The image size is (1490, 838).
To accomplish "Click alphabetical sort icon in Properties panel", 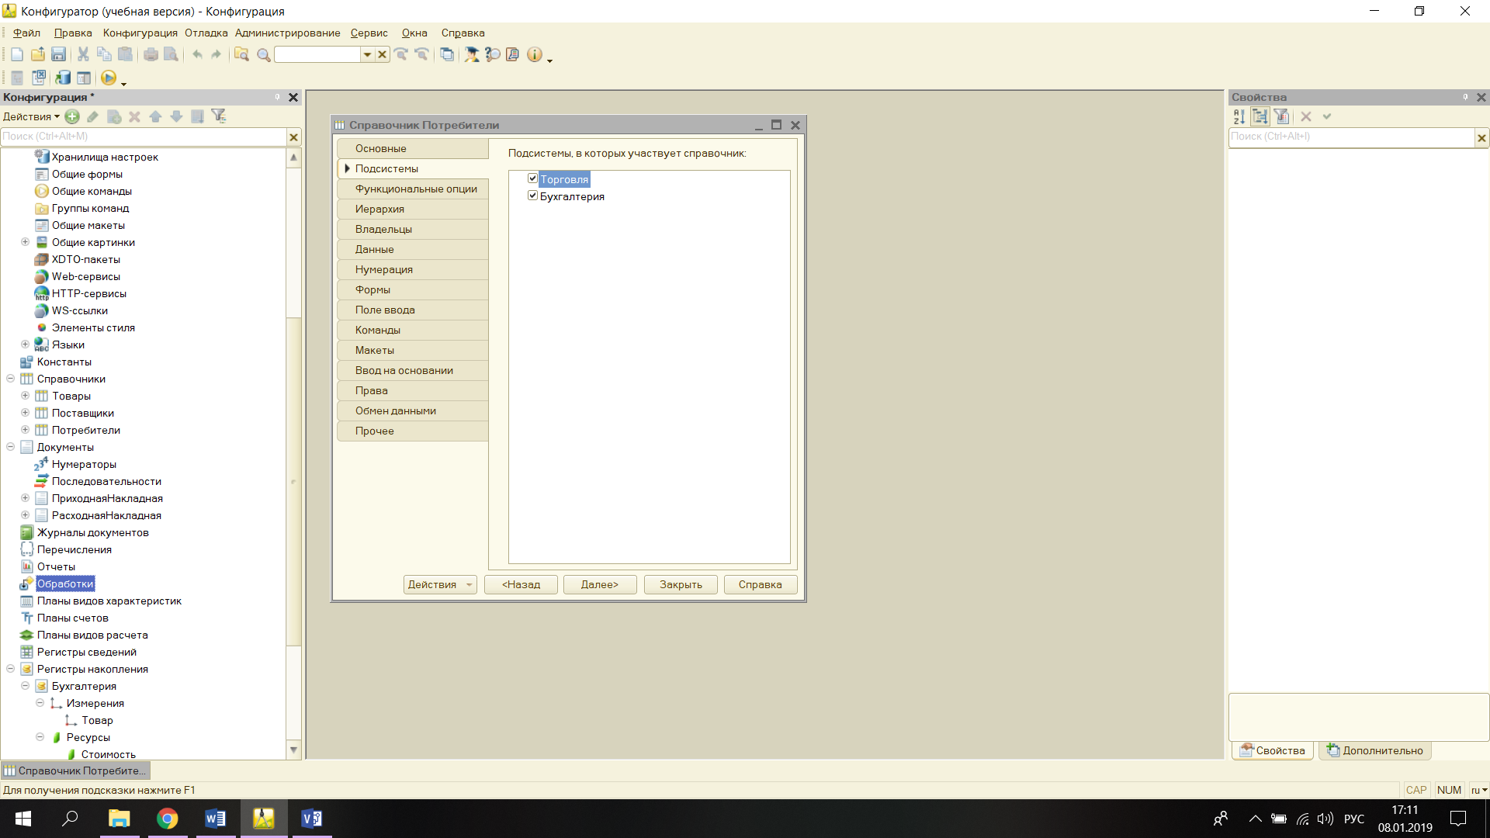I will click(1239, 116).
